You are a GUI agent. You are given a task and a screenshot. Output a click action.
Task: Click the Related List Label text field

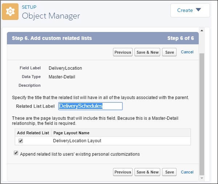click(90, 106)
